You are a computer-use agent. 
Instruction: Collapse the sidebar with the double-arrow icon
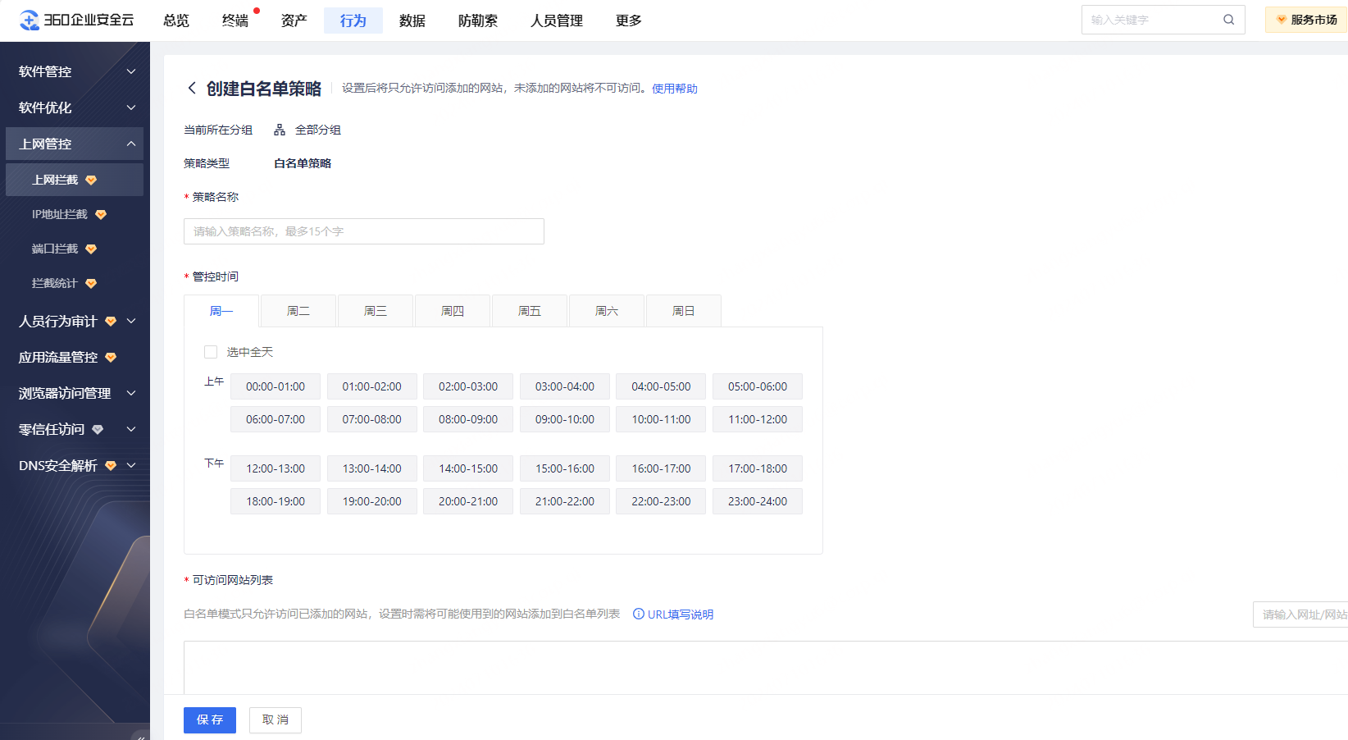[x=141, y=736]
